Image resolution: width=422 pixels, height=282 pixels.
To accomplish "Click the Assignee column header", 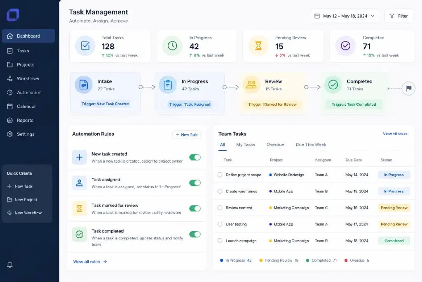I will pos(323,160).
